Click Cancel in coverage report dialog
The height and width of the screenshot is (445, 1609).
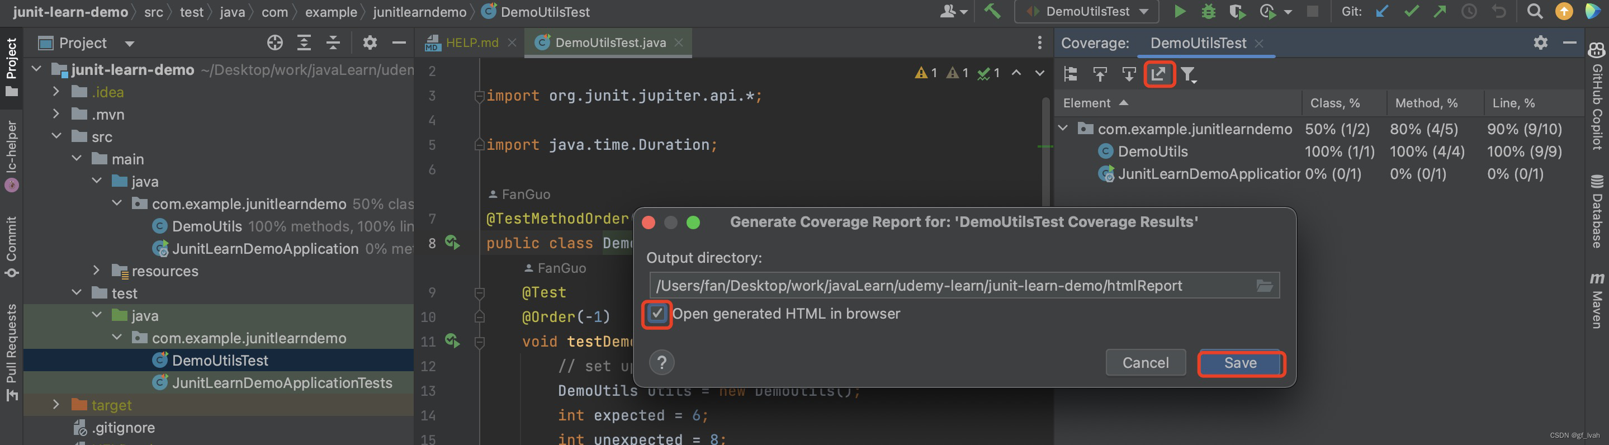coord(1145,362)
